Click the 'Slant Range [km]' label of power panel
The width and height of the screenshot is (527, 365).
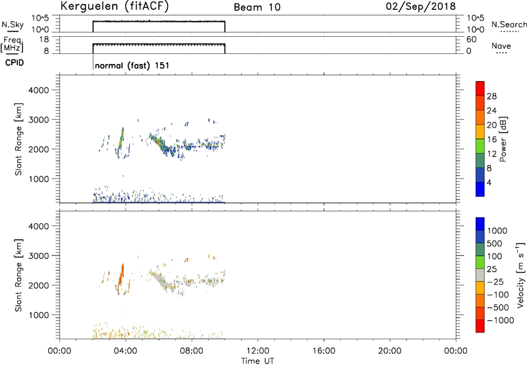point(18,139)
